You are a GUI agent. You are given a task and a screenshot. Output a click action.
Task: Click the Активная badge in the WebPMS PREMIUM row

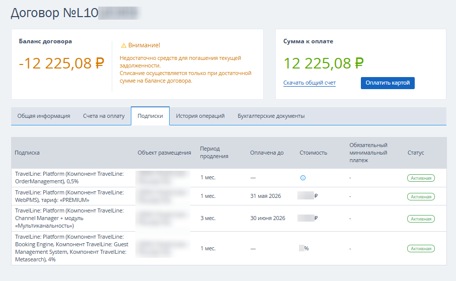[x=421, y=196]
